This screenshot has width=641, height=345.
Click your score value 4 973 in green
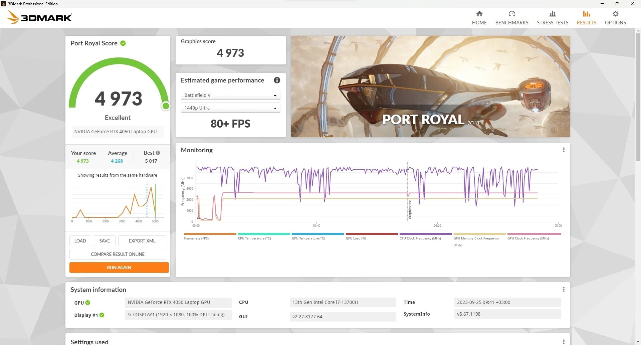(x=83, y=161)
